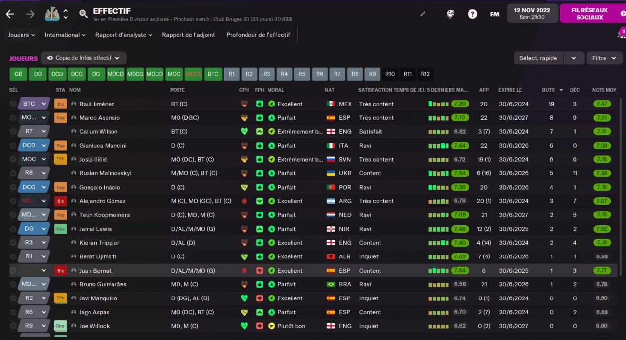Click Raúl Jiménez's Bls injury status badge
The height and width of the screenshot is (340, 626).
point(60,104)
